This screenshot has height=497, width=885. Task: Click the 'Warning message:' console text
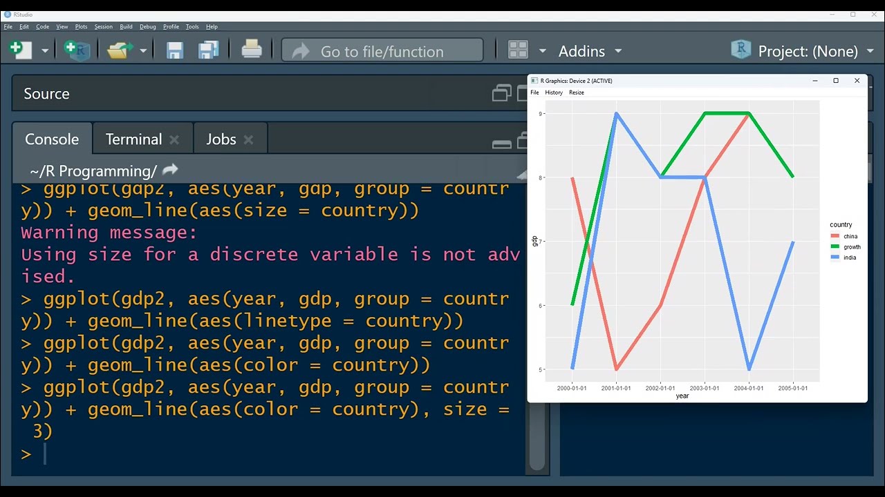[x=109, y=232]
